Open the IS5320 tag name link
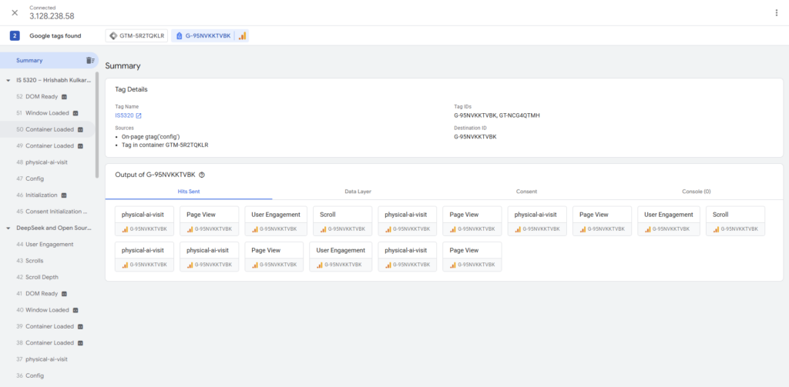Image resolution: width=789 pixels, height=387 pixels. [x=123, y=115]
